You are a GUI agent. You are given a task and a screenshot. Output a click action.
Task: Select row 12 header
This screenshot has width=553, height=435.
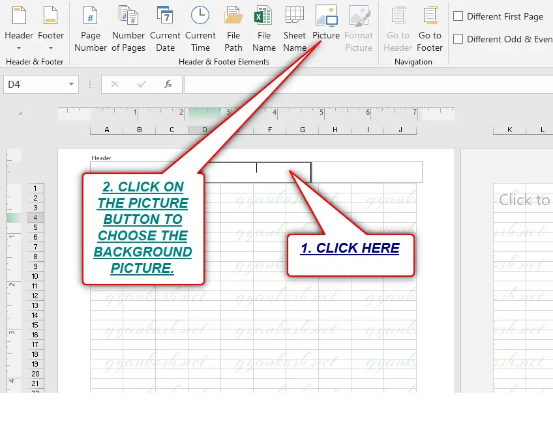[35, 296]
